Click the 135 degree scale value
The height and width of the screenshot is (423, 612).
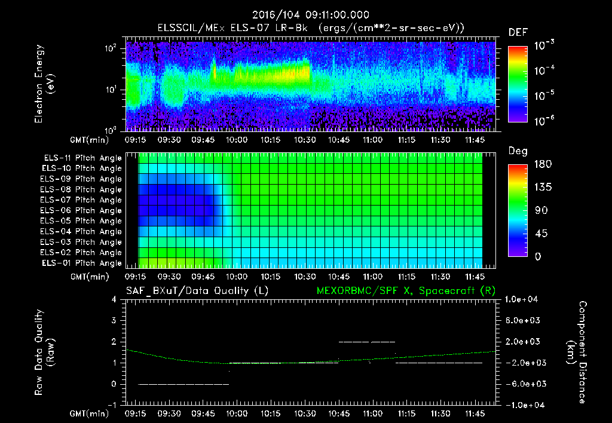tap(543, 188)
